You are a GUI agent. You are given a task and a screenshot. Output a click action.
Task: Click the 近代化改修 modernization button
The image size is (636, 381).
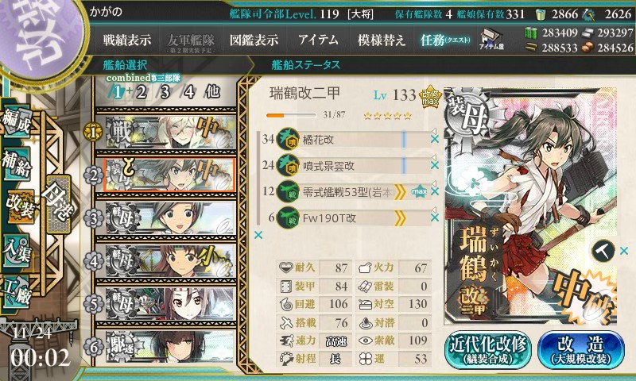tap(488, 350)
